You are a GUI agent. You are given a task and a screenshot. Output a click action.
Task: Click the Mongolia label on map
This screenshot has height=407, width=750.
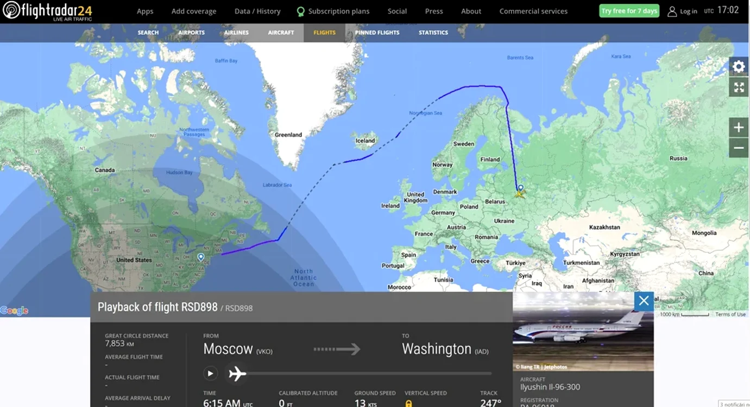(704, 233)
